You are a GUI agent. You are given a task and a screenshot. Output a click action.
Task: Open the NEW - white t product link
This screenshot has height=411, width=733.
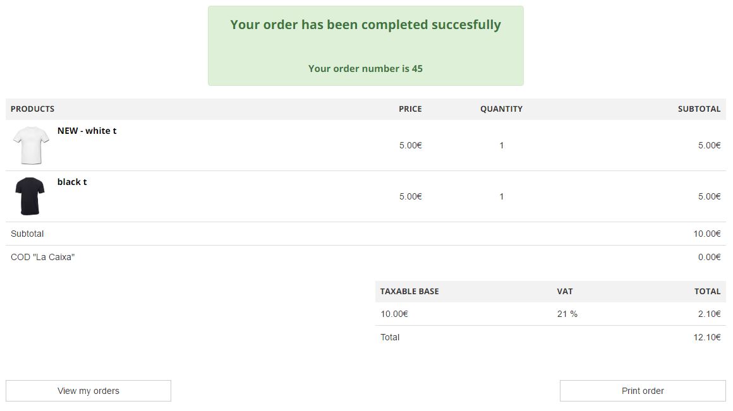[87, 131]
